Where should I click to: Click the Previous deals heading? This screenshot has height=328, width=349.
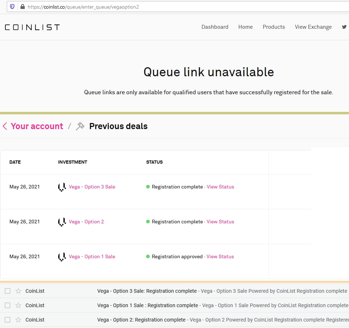[x=118, y=126]
